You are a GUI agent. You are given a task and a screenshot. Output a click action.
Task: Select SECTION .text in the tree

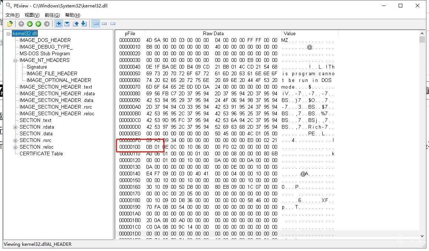36,120
